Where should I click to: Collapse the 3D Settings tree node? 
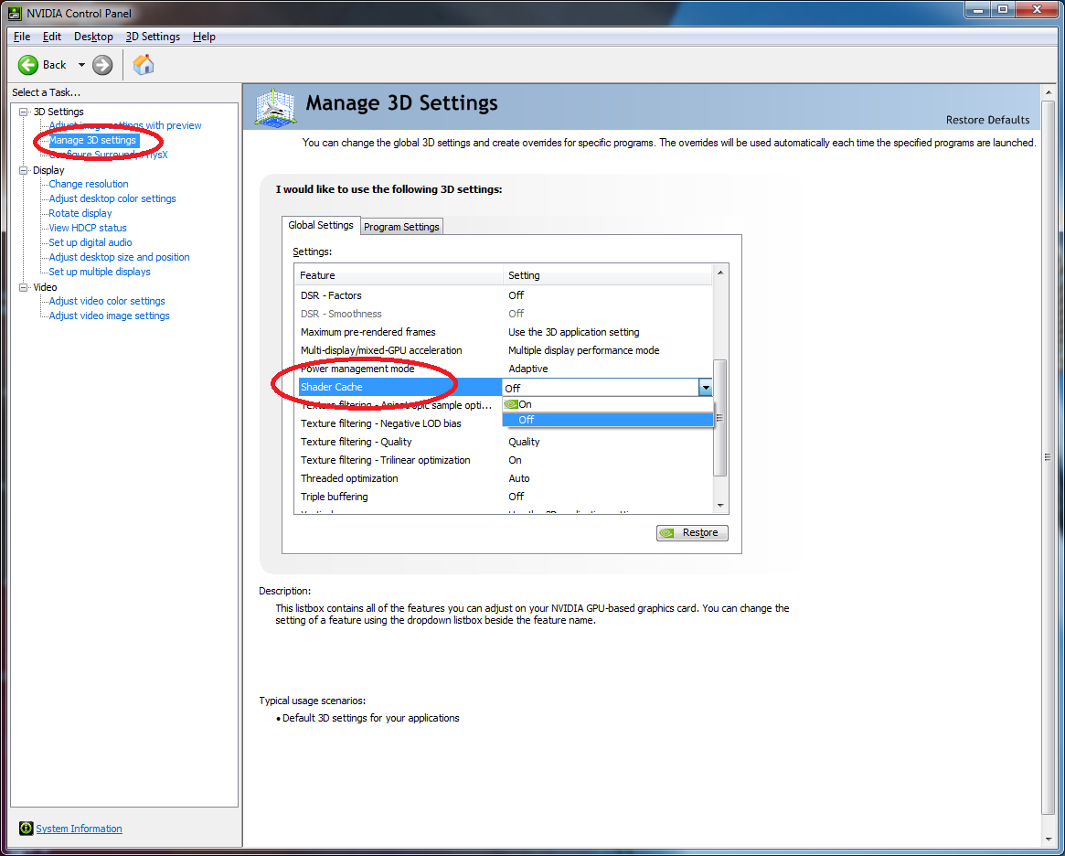(x=24, y=112)
